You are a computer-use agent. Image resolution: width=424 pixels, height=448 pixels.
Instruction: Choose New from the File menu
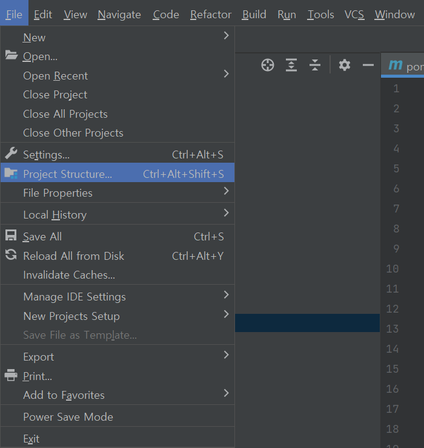[118, 37]
